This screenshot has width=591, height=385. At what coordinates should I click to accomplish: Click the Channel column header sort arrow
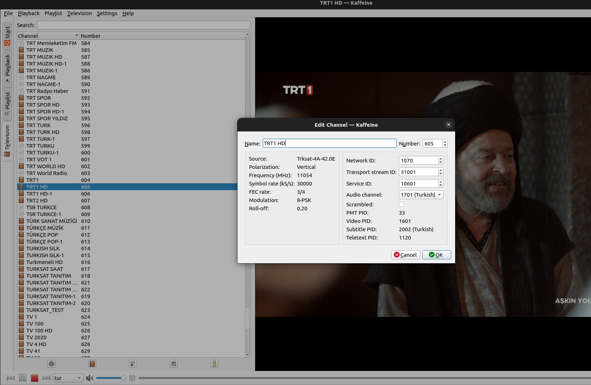pos(77,36)
